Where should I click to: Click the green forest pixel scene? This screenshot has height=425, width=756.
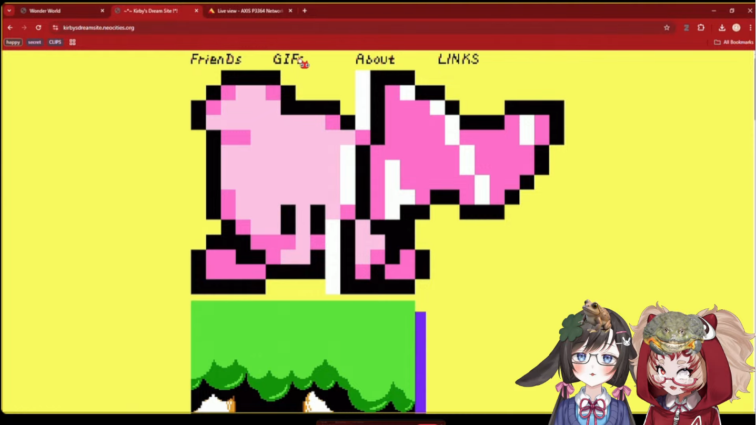(303, 357)
